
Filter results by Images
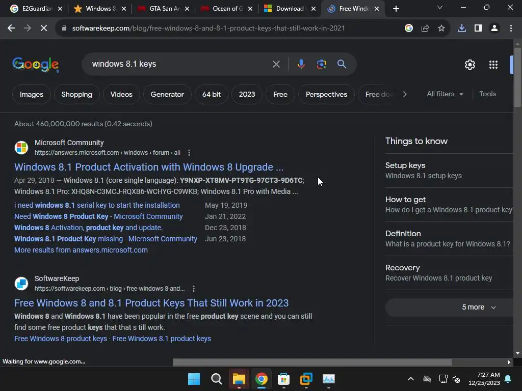[x=31, y=94]
